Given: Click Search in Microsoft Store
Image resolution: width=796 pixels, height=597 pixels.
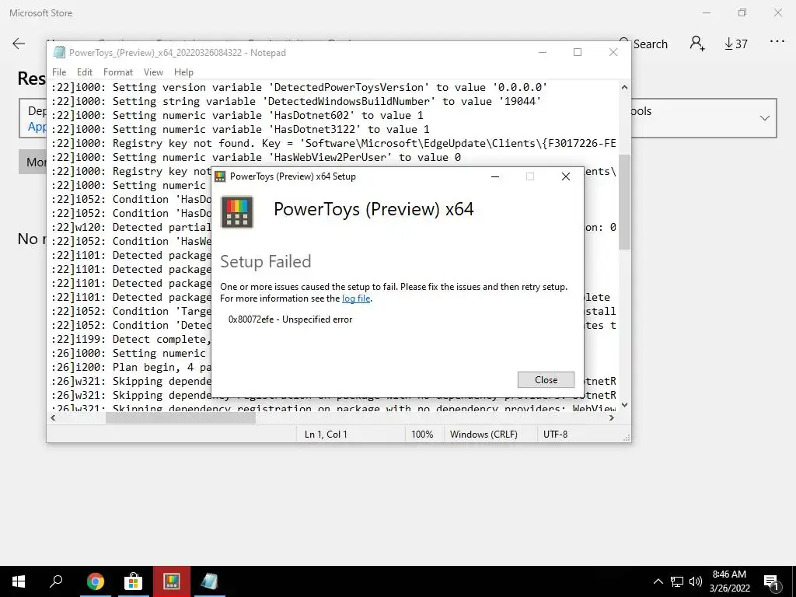Looking at the screenshot, I should (x=643, y=44).
